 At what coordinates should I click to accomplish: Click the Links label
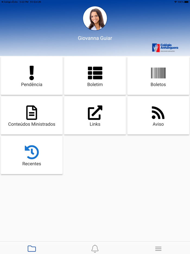pos(95,124)
